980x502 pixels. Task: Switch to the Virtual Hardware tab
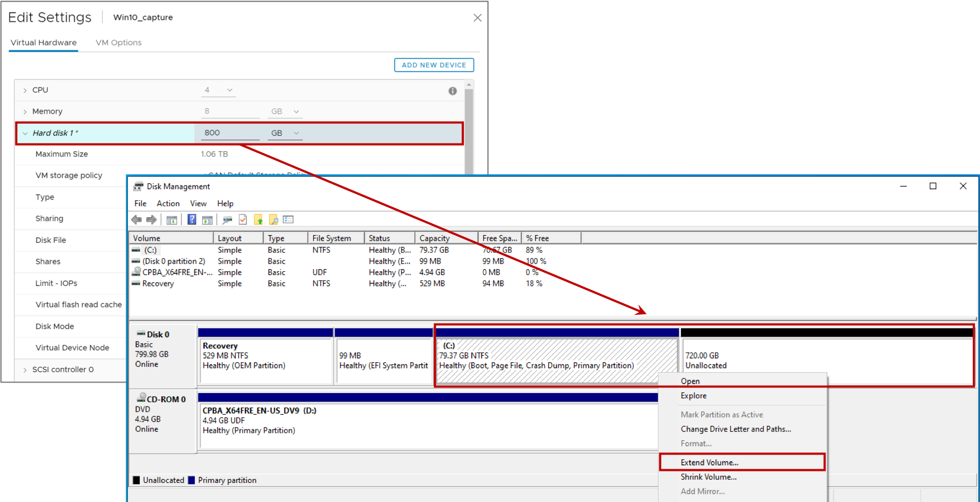44,43
